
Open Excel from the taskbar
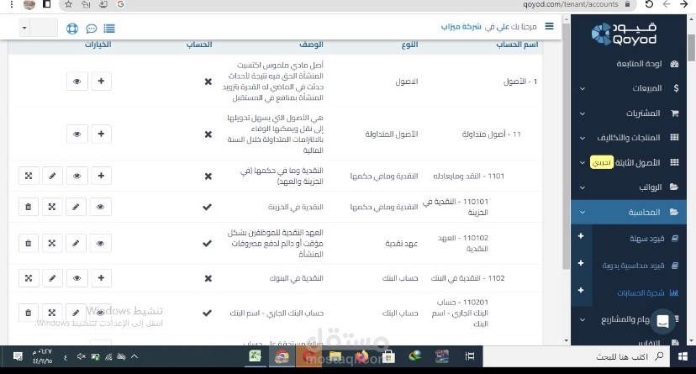click(x=255, y=356)
